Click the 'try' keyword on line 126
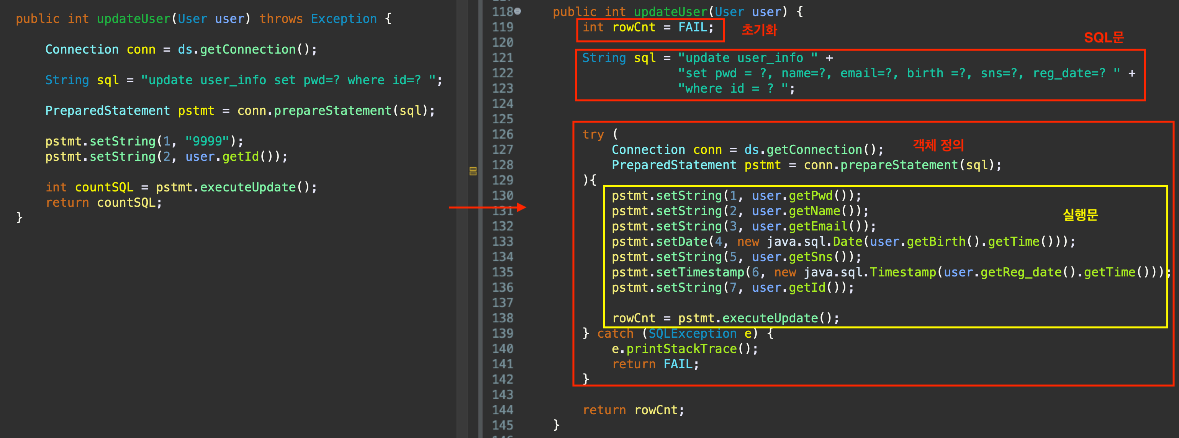The image size is (1179, 438). click(x=593, y=134)
